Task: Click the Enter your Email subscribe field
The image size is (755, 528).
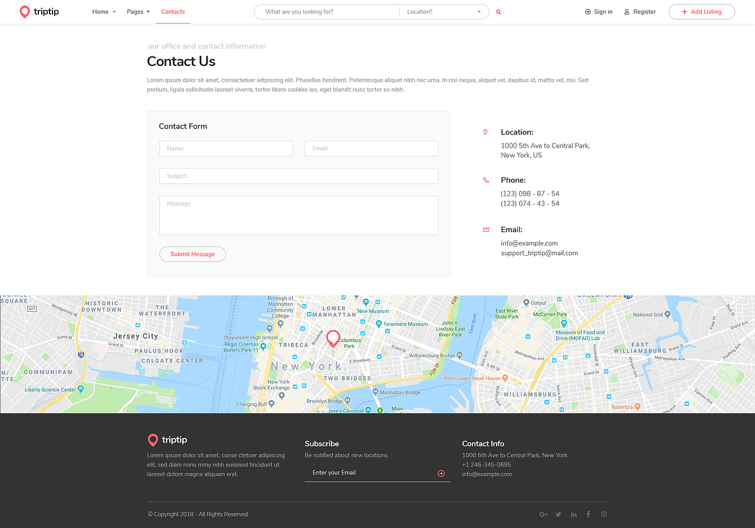Action: pos(354,472)
